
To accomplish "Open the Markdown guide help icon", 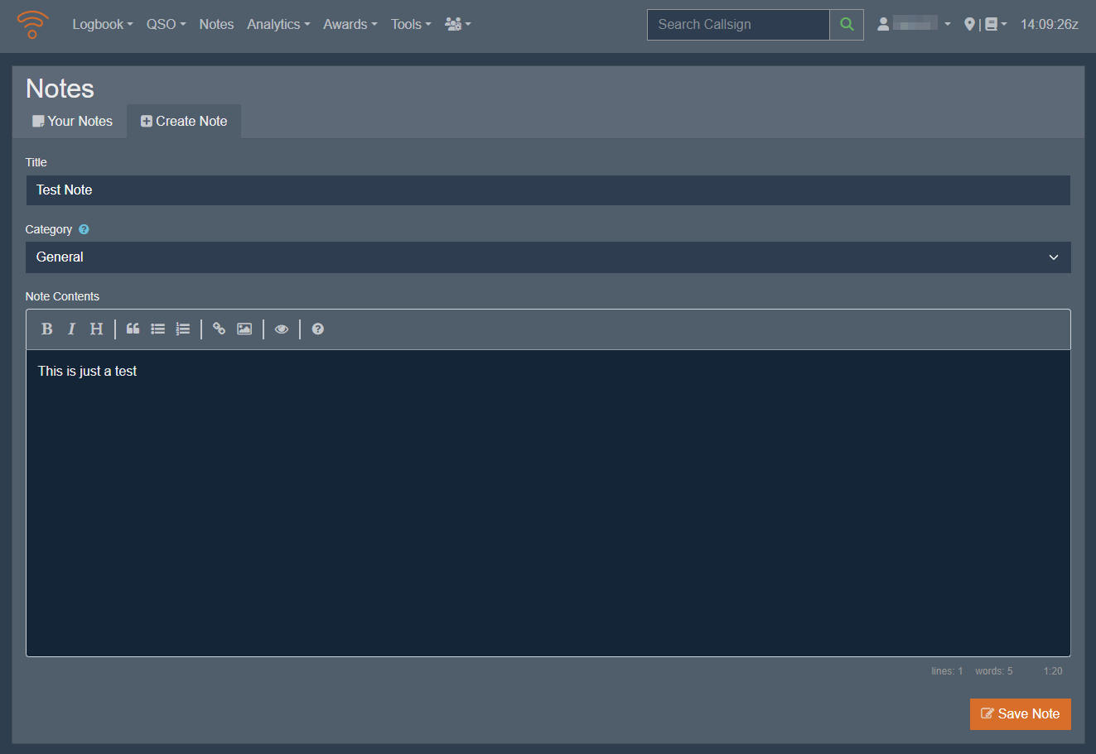I will (317, 329).
